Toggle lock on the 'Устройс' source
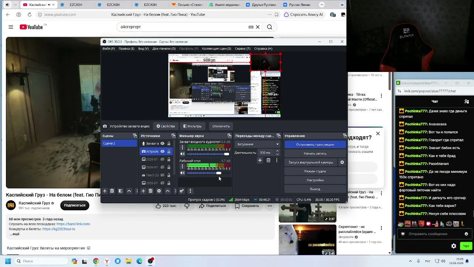Screen dimensions: 474x267 [x=169, y=151]
